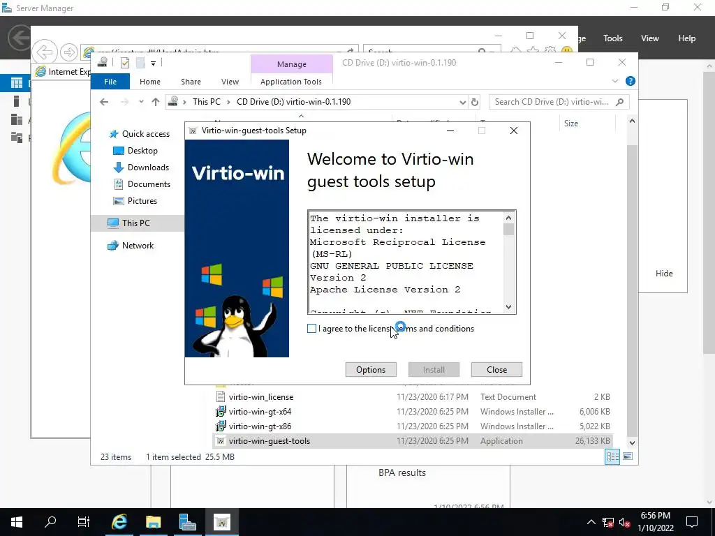Open Downloads in the navigation pane

141,167
